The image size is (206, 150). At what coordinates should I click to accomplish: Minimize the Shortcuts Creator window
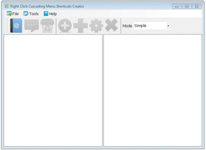(x=177, y=6)
